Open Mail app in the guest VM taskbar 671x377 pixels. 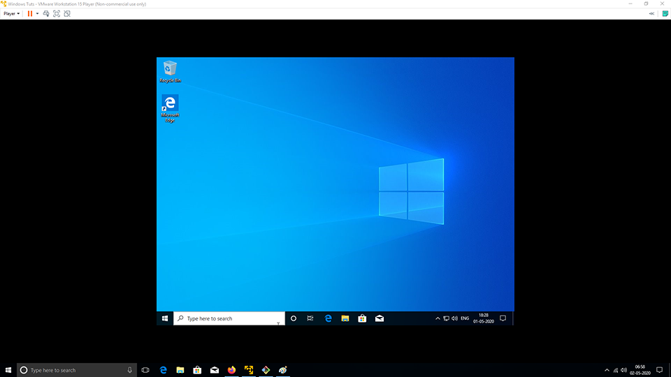click(379, 318)
